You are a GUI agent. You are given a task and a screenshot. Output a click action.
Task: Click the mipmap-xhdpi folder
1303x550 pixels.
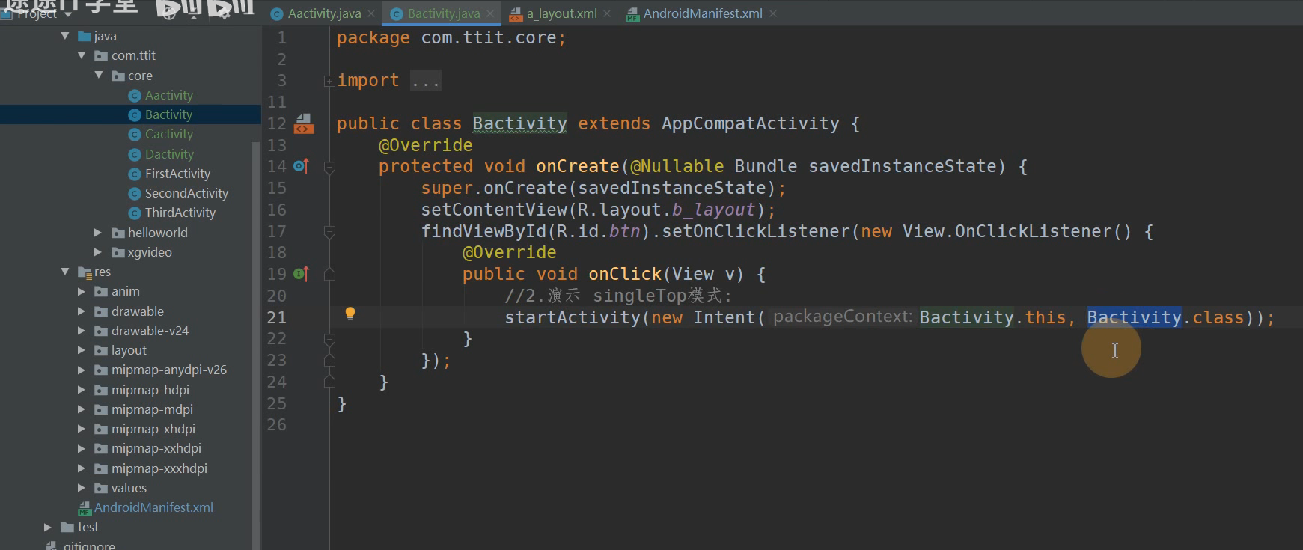point(153,429)
